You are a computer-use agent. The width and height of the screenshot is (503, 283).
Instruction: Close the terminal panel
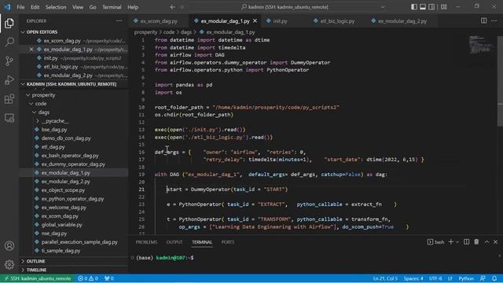click(496, 242)
